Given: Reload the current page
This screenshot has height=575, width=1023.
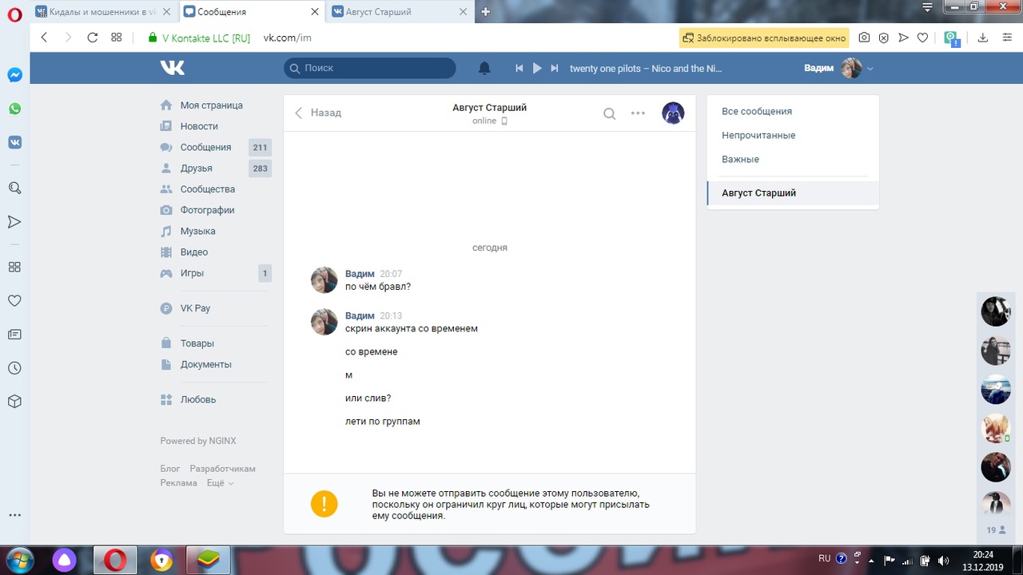Looking at the screenshot, I should pos(92,38).
